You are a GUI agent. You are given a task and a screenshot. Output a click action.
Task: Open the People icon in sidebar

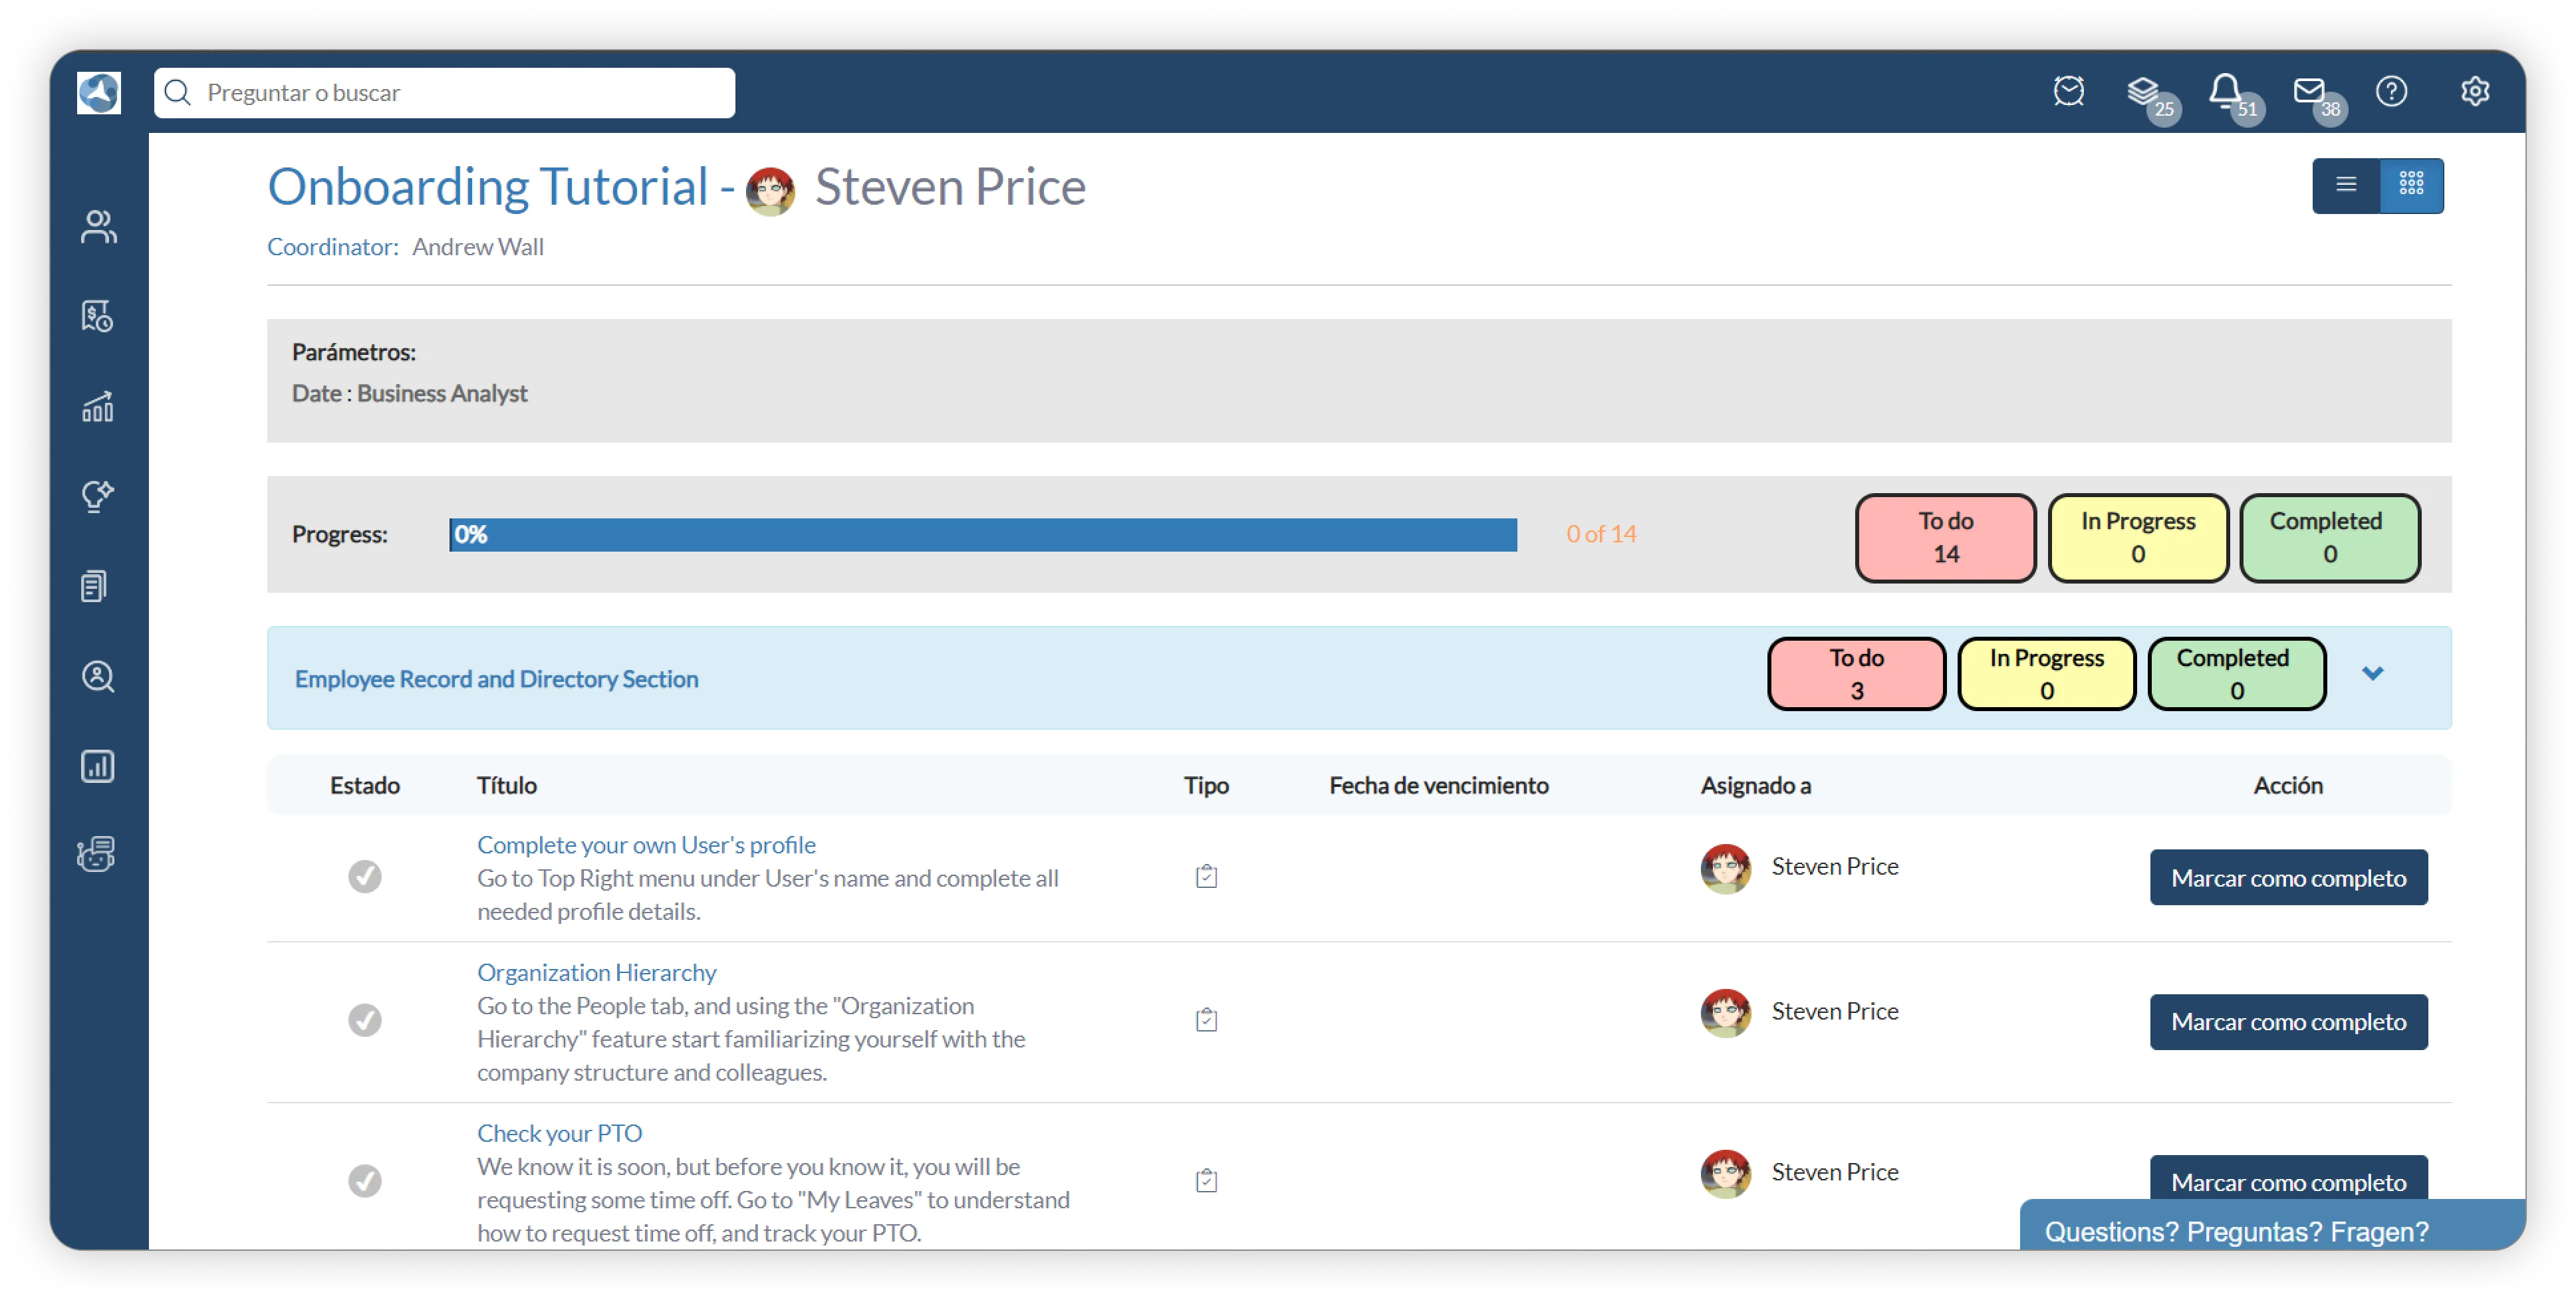click(98, 226)
